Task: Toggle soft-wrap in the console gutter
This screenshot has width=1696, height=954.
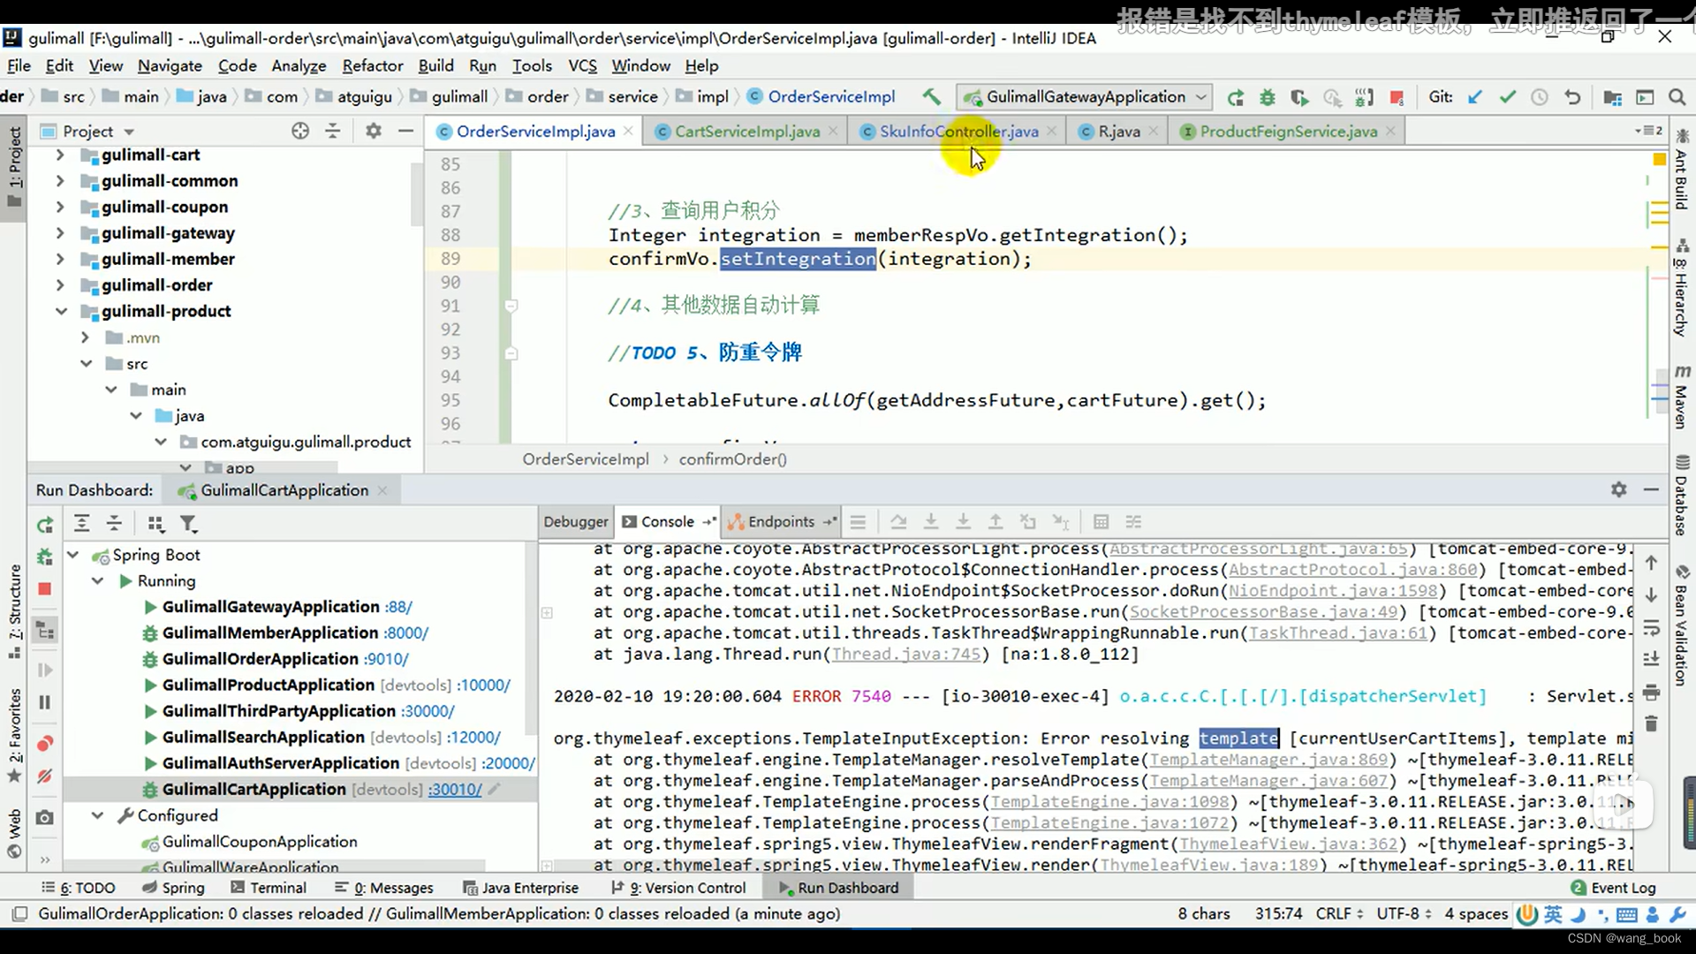Action: [1651, 627]
